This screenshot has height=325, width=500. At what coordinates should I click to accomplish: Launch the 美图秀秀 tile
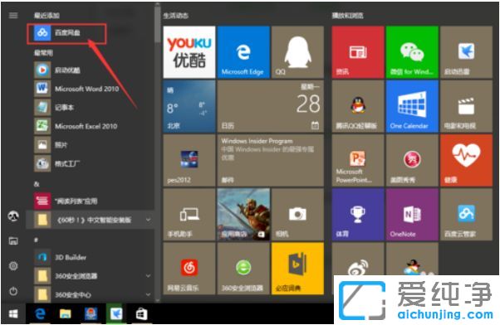click(x=412, y=161)
